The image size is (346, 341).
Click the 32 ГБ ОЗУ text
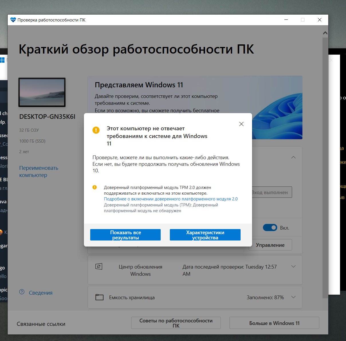29,130
